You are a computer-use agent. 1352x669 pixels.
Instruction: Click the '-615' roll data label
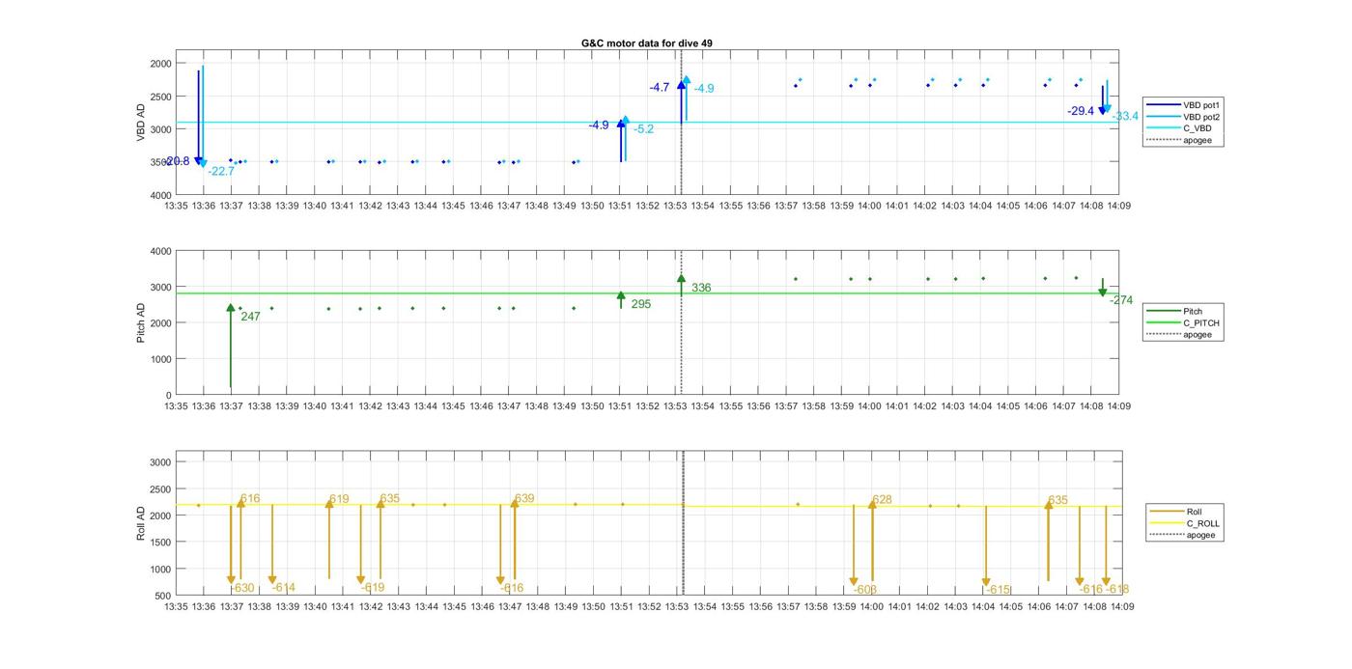[998, 590]
